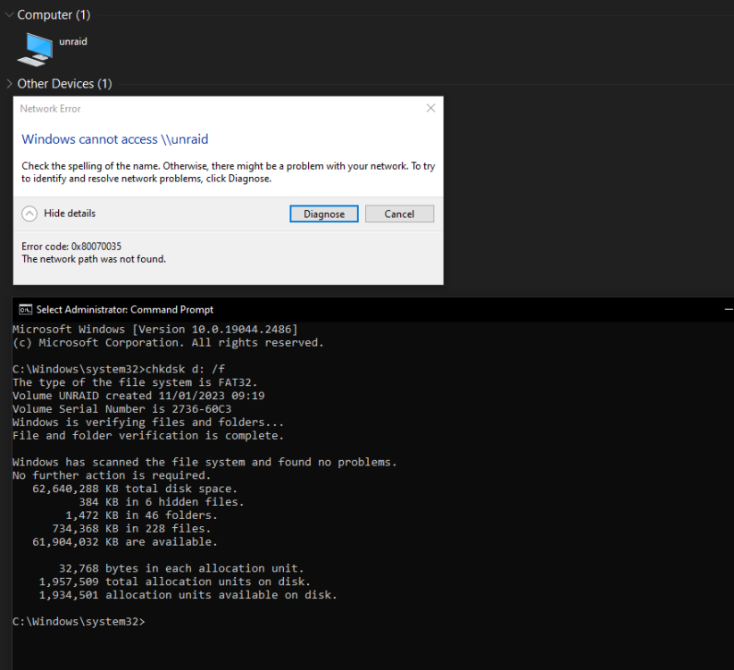The image size is (734, 670).
Task: Click the 'chkdsk d: /f' command line
Action: (119, 369)
